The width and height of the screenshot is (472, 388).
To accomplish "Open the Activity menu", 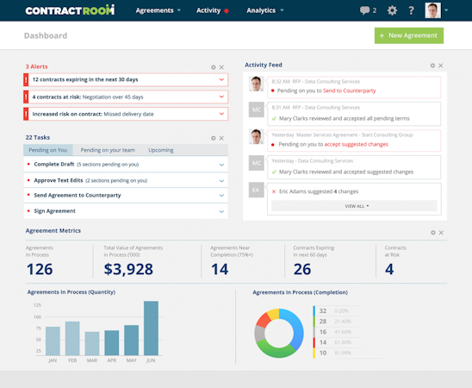I will [208, 10].
